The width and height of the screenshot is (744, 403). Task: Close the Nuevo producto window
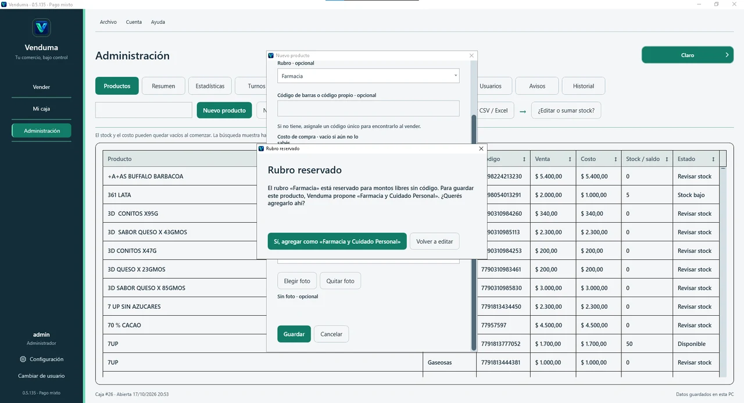(x=471, y=55)
